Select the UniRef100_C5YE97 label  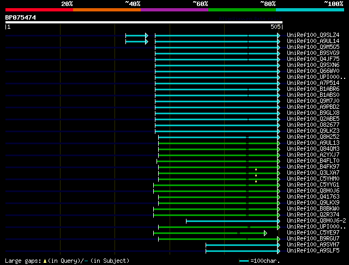[x=313, y=233]
